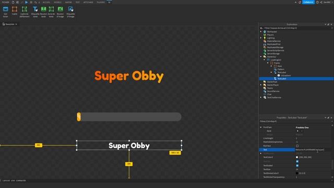Click the Properties filter field
The width and height of the screenshot is (334, 188).
click(295, 122)
